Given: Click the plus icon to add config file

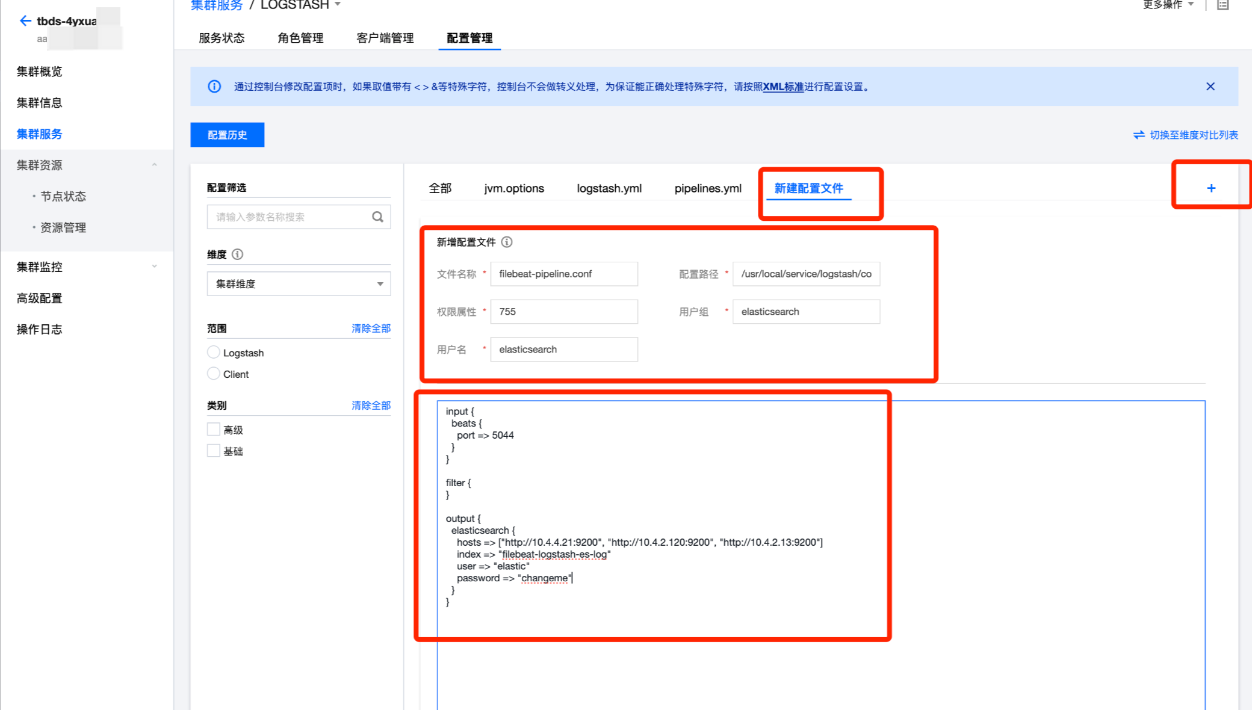Looking at the screenshot, I should tap(1211, 188).
